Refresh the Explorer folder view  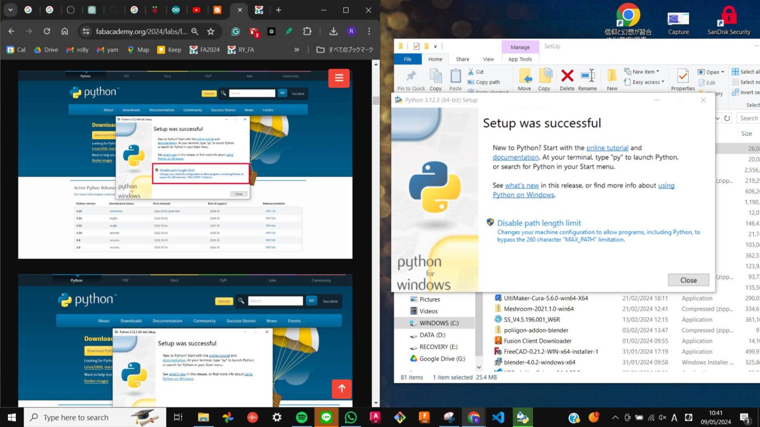727,118
